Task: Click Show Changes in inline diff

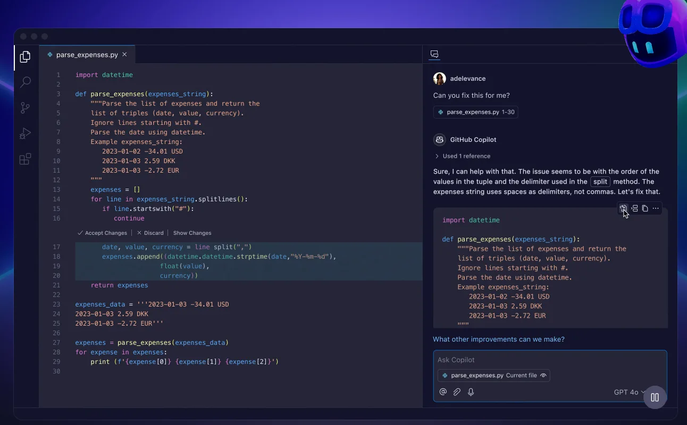Action: tap(192, 233)
